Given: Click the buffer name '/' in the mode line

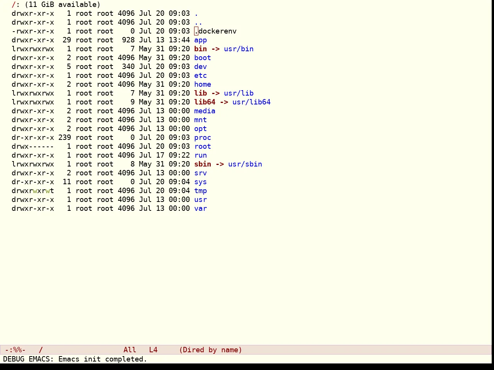Looking at the screenshot, I should tap(41, 350).
